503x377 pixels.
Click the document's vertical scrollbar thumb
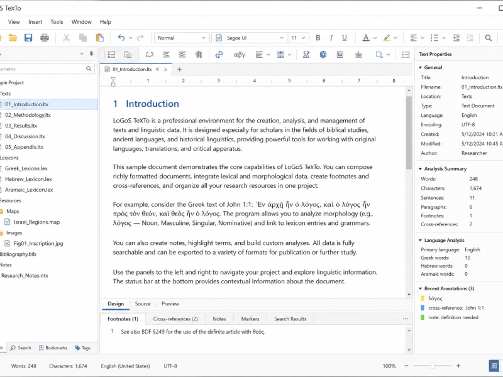(x=409, y=132)
